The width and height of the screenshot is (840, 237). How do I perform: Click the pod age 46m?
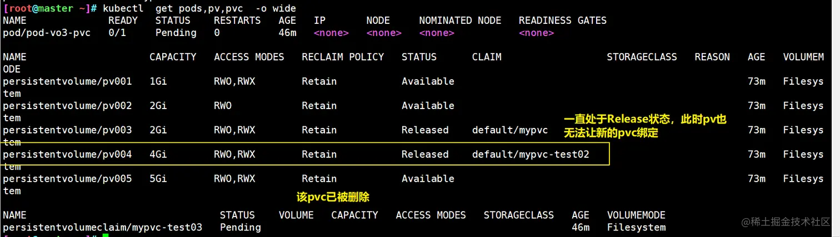(287, 33)
